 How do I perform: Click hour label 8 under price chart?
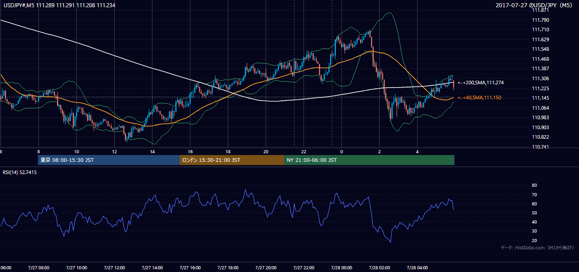tap(39, 151)
